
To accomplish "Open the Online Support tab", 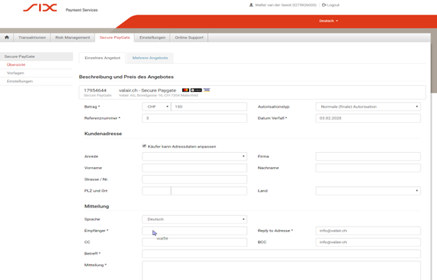I will point(189,38).
